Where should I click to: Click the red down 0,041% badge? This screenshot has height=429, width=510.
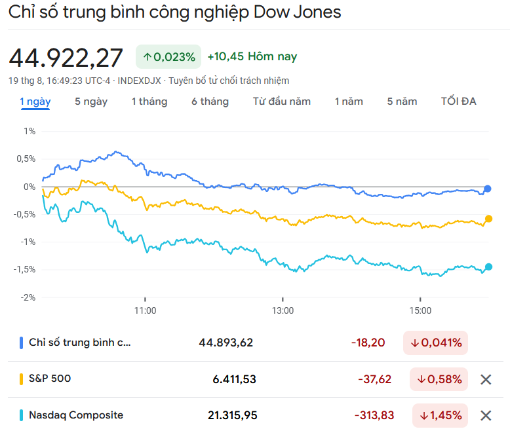pyautogui.click(x=435, y=343)
